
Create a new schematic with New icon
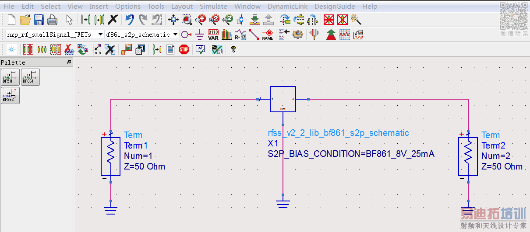tap(11, 20)
